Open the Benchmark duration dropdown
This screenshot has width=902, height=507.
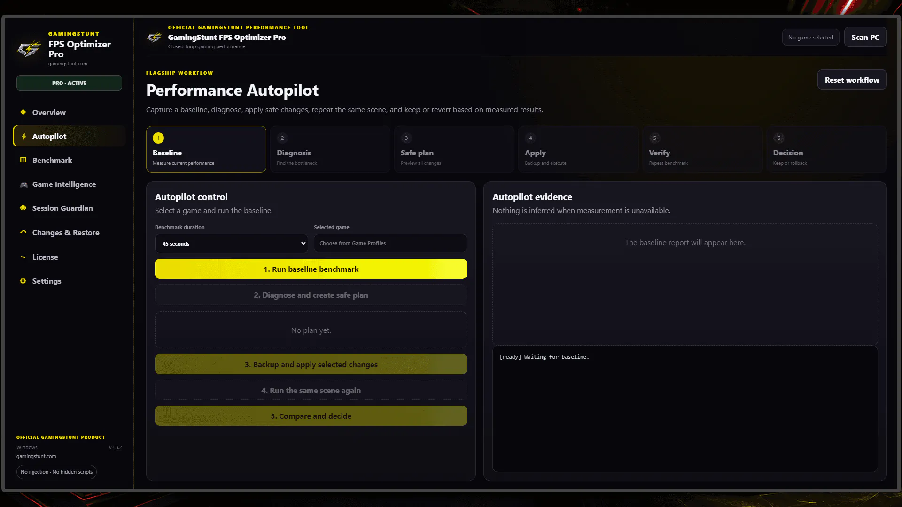pyautogui.click(x=232, y=244)
